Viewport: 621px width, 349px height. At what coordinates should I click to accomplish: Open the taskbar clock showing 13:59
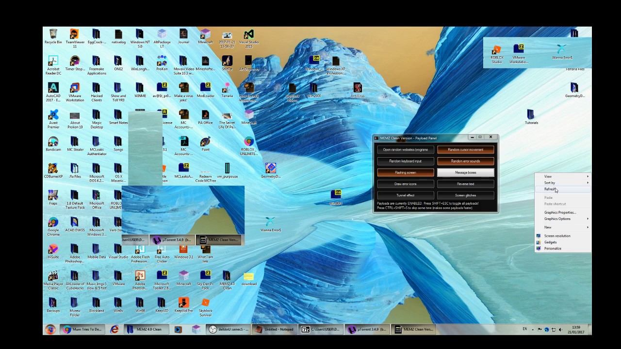tap(576, 330)
